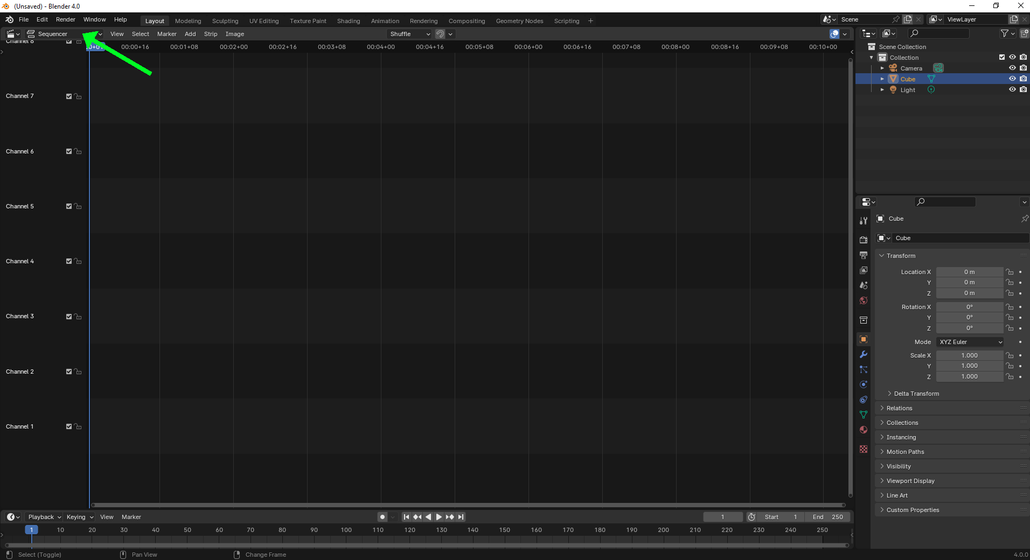Jump to the first frame
This screenshot has height=560, width=1030.
(406, 517)
